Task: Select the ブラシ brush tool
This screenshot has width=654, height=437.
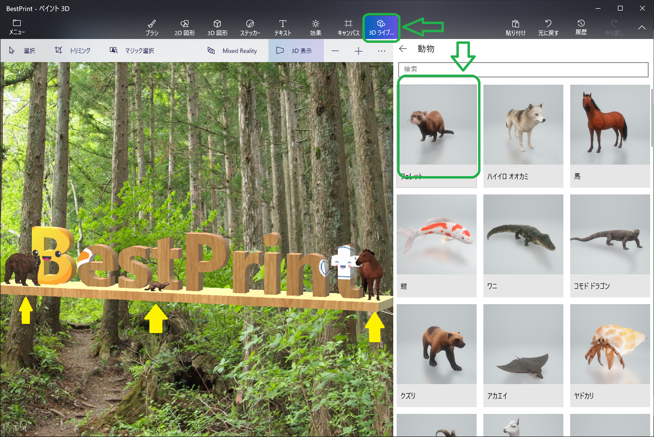Action: click(152, 27)
